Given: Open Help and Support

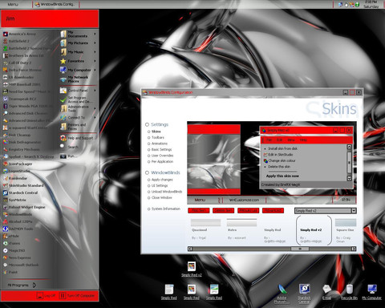Looking at the screenshot, I should [77, 138].
